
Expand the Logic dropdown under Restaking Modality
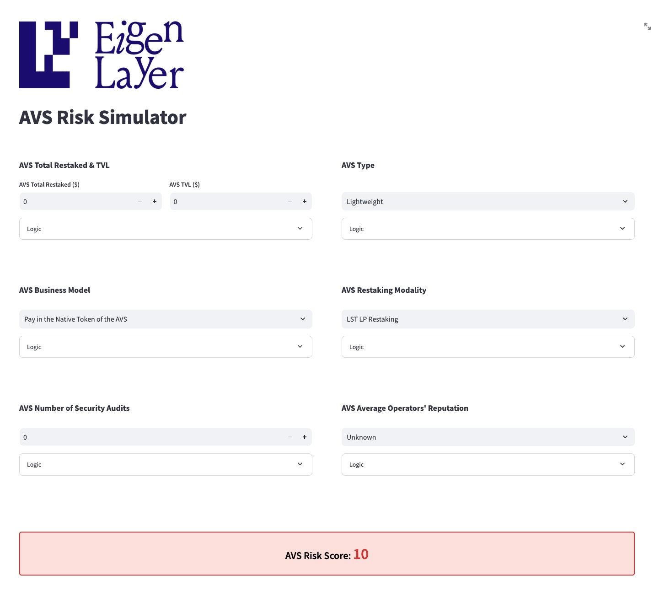(x=488, y=346)
